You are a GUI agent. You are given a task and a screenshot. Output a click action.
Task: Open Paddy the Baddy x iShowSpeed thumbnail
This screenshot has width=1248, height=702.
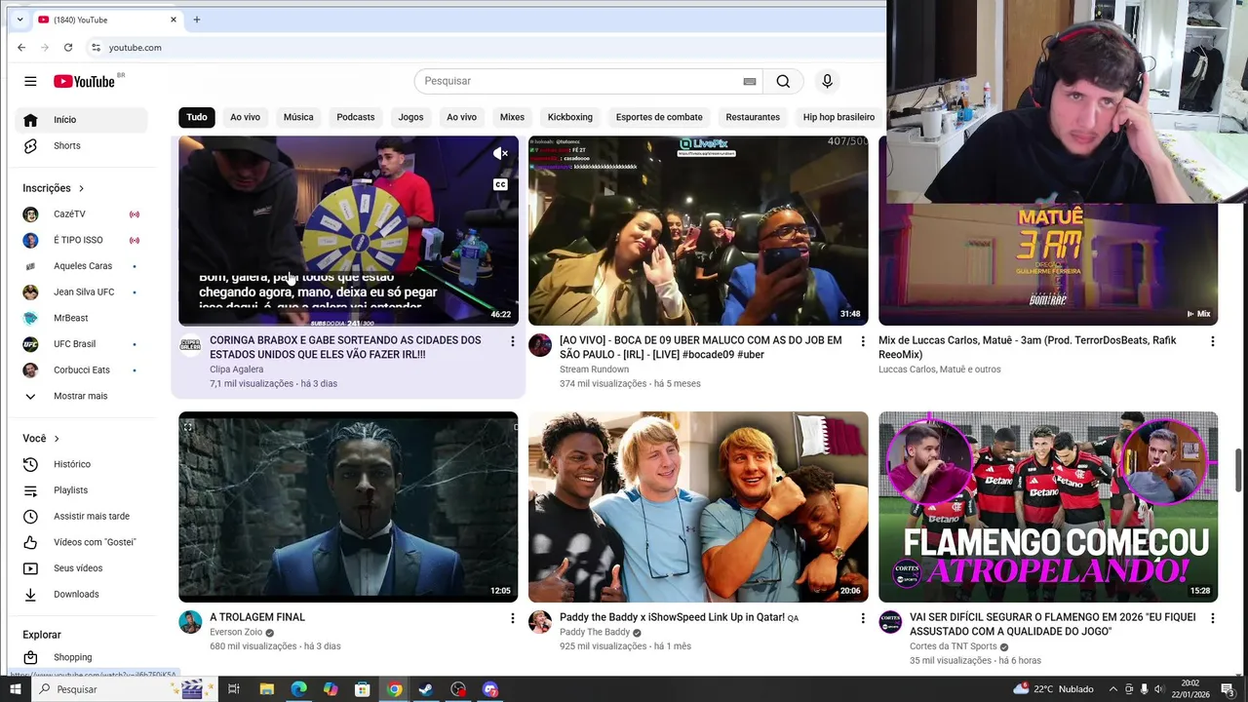point(698,507)
